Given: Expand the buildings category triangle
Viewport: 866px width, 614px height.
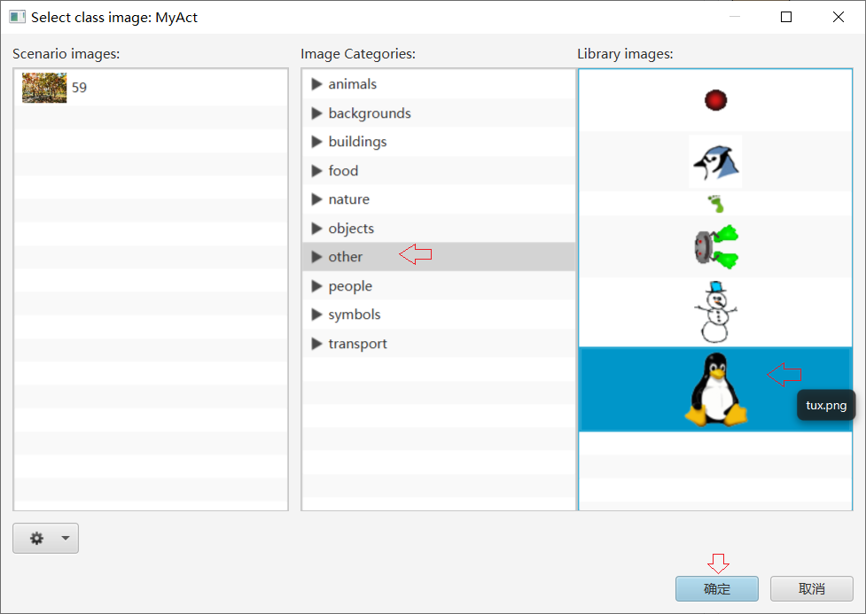Looking at the screenshot, I should click(316, 142).
